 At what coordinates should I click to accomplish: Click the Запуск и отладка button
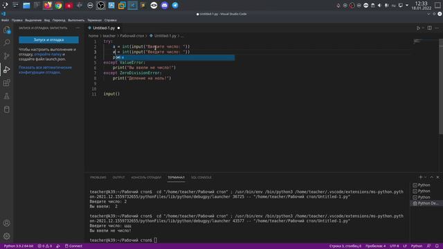pyautogui.click(x=48, y=40)
